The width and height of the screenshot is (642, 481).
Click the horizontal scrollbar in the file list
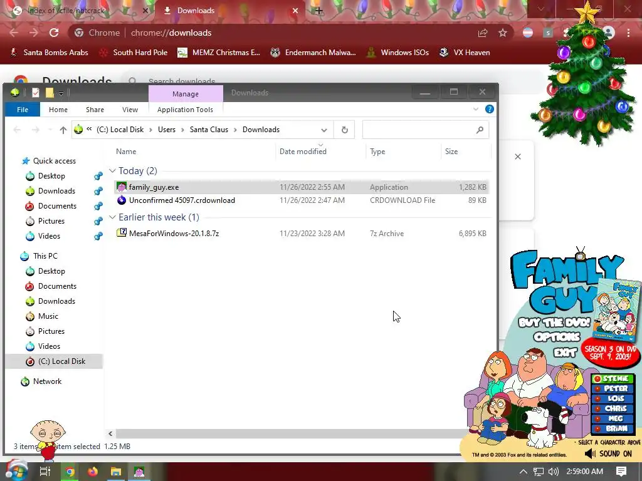pyautogui.click(x=291, y=433)
